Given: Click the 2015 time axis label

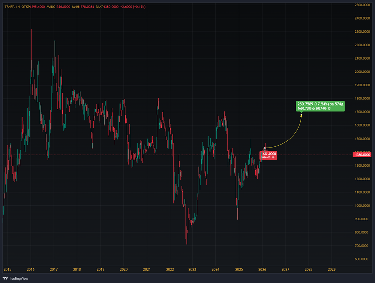Looking at the screenshot, I should coord(7,269).
